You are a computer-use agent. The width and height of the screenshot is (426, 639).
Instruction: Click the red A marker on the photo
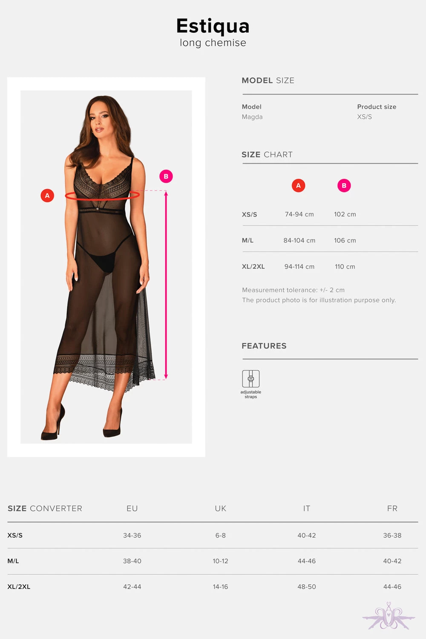(47, 196)
